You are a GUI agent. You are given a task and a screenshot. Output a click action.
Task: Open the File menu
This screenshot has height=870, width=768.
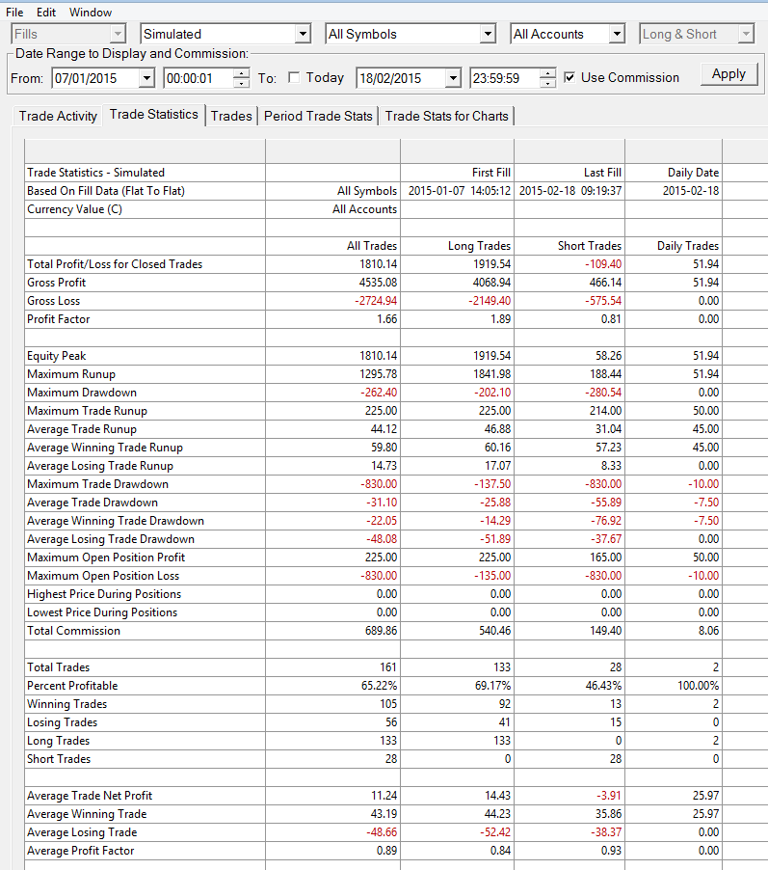click(x=14, y=13)
